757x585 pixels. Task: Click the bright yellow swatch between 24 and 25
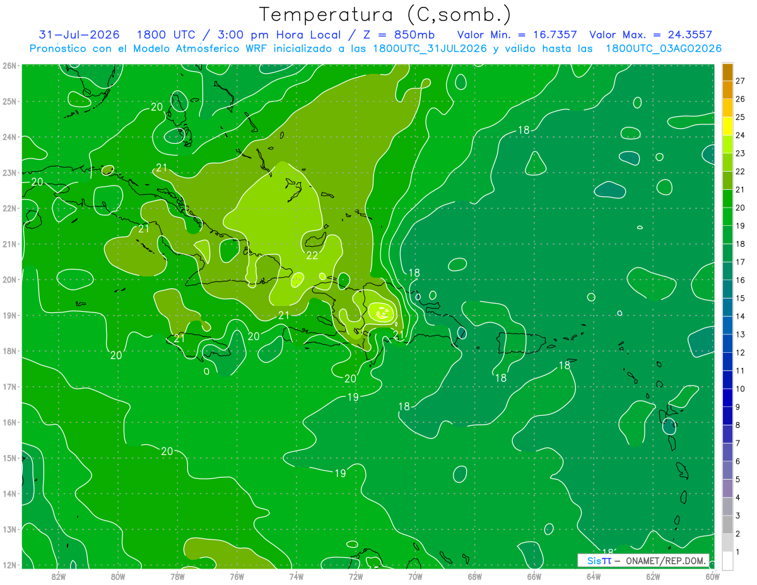point(727,126)
